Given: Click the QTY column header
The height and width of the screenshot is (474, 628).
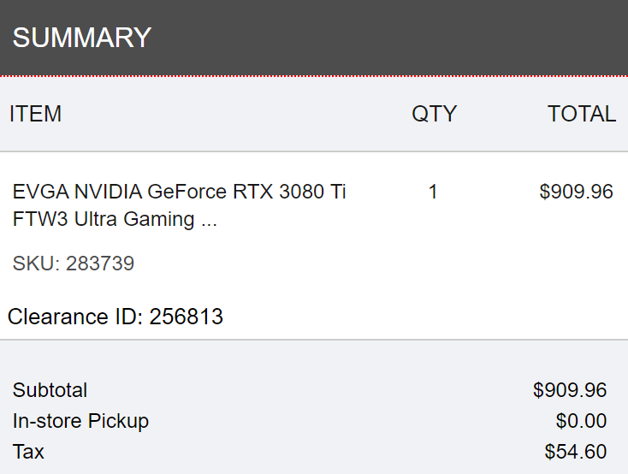Looking at the screenshot, I should point(434,114).
